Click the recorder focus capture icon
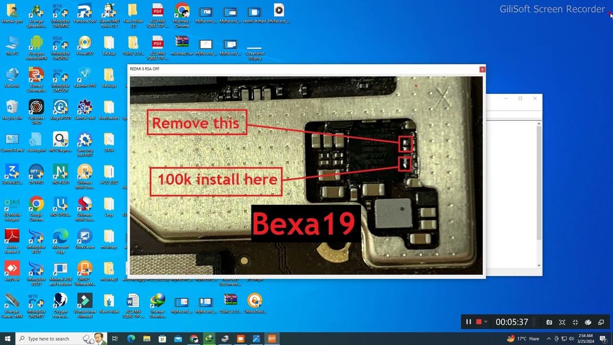Viewport: 613px width, 345px height. pyautogui.click(x=562, y=322)
